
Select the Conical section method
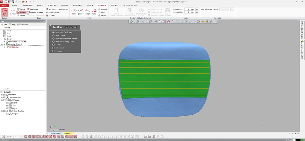click(57, 51)
